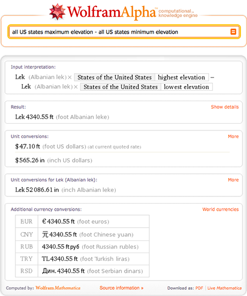Click the 'Input interpretation:' heading
Image resolution: width=247 pixels, height=296 pixels.
(33, 67)
